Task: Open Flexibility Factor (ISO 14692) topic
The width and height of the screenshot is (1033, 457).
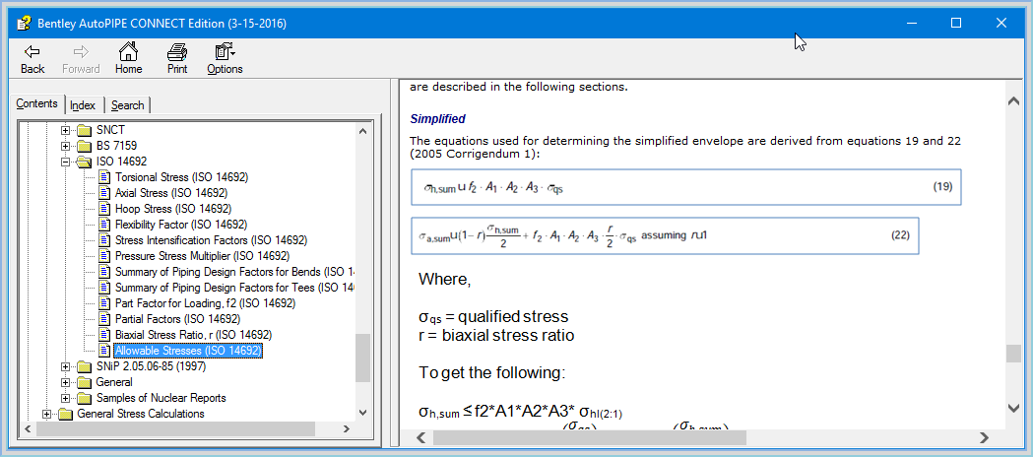Action: pos(181,225)
